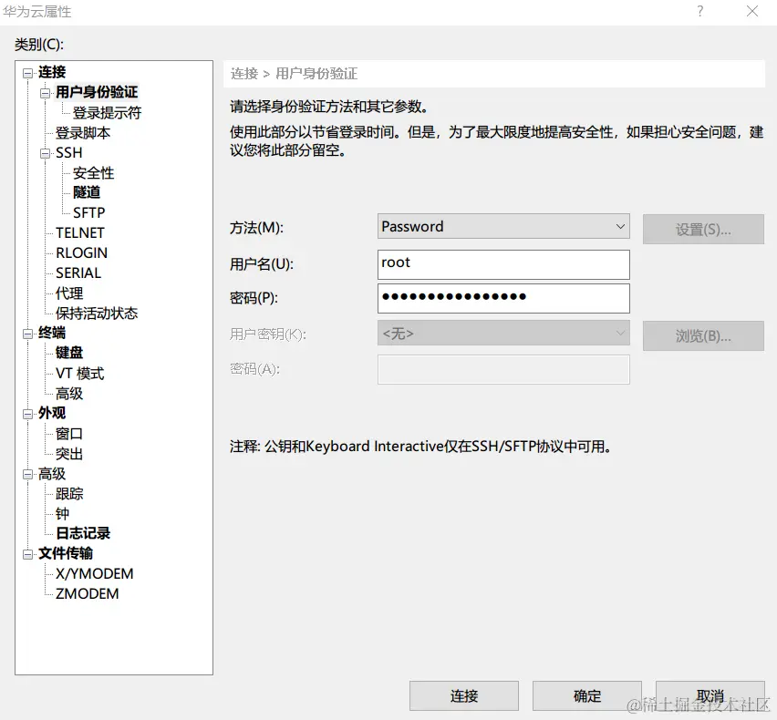Viewport: 777px width, 720px height.
Task: Switch to the 键盘 (Keyboard) page
Action: point(67,353)
